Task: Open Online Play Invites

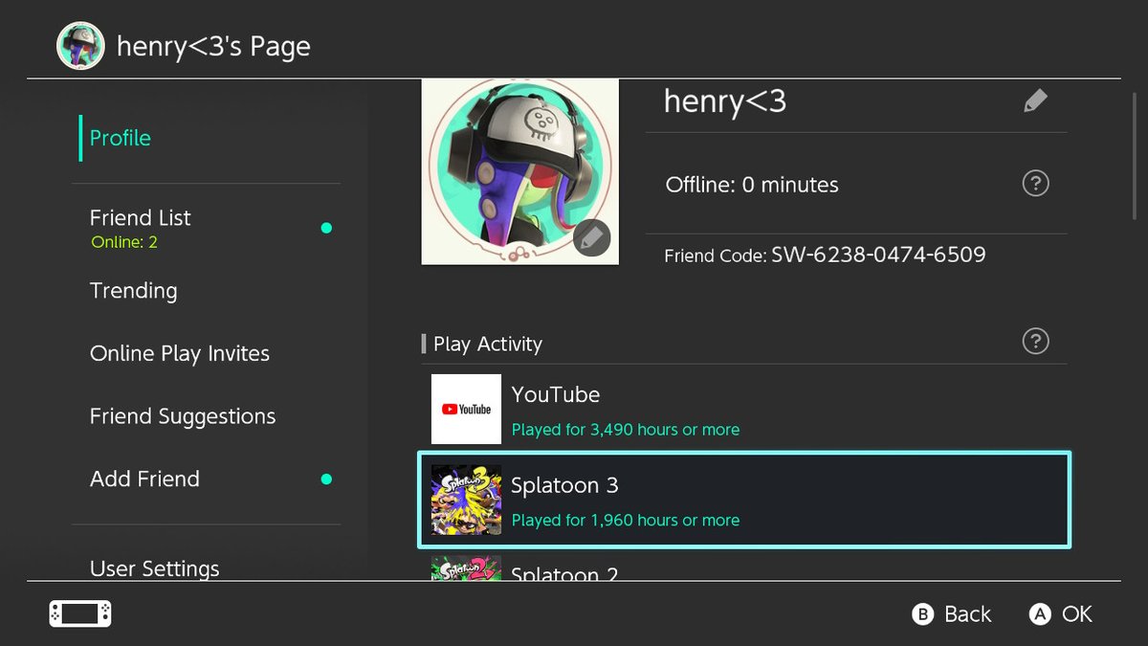Action: tap(180, 354)
